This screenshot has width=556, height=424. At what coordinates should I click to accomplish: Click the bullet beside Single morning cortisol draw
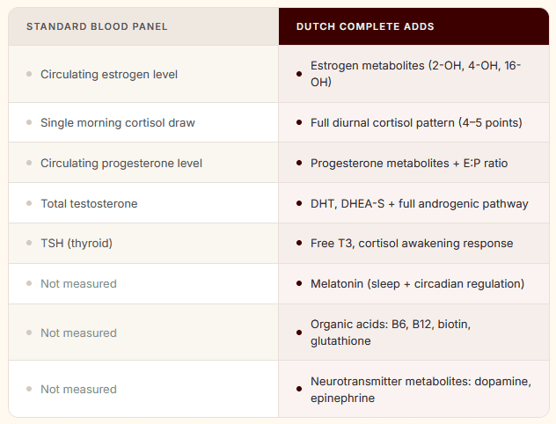tap(29, 122)
